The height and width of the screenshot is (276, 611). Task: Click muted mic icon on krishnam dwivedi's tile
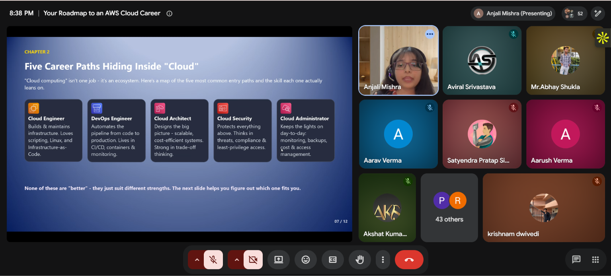tap(597, 181)
